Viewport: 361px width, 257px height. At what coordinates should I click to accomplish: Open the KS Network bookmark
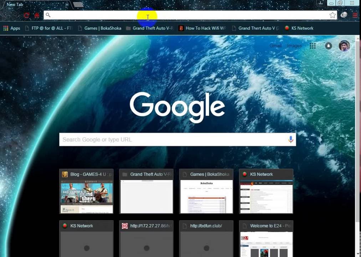coord(299,28)
